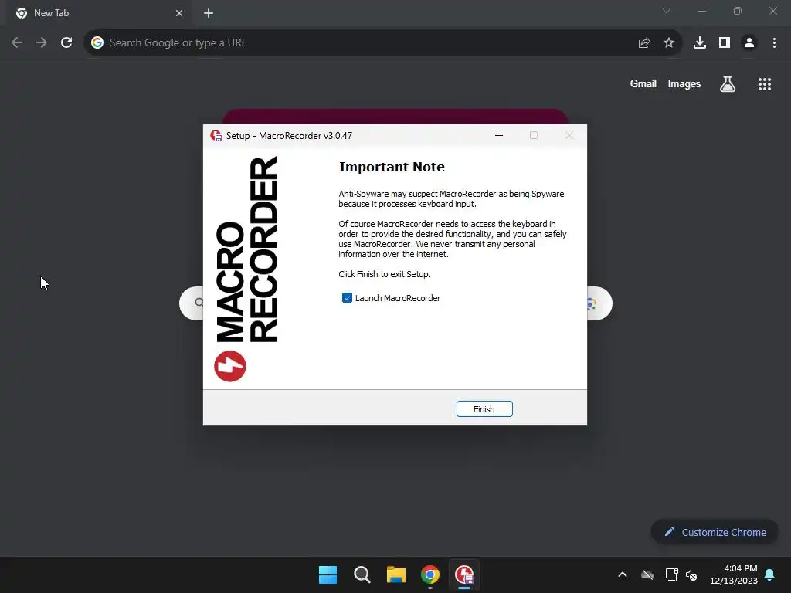Screen dimensions: 791x593
Task: Click the setup icon in dialog title bar
Action: click(216, 136)
